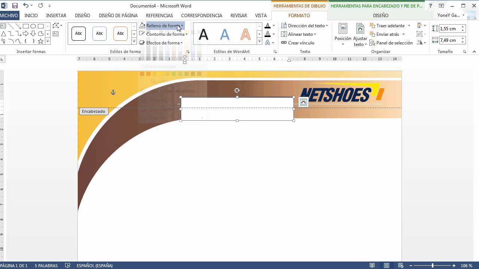The height and width of the screenshot is (269, 479).
Task: Select the Oval shape
Action: pos(33,26)
